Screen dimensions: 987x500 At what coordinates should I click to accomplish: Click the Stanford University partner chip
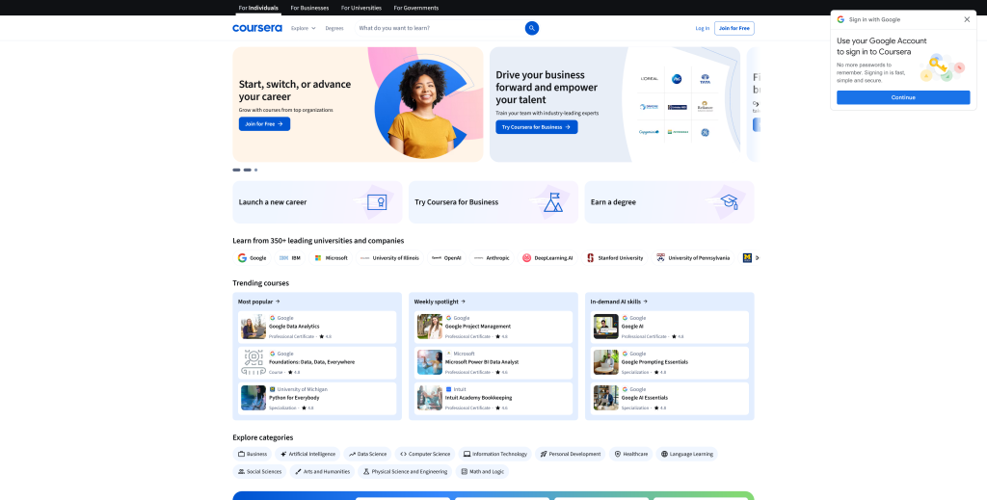(615, 258)
